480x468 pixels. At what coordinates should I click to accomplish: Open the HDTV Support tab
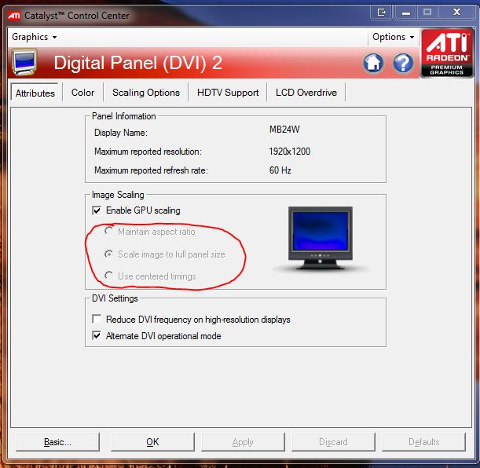tap(228, 93)
